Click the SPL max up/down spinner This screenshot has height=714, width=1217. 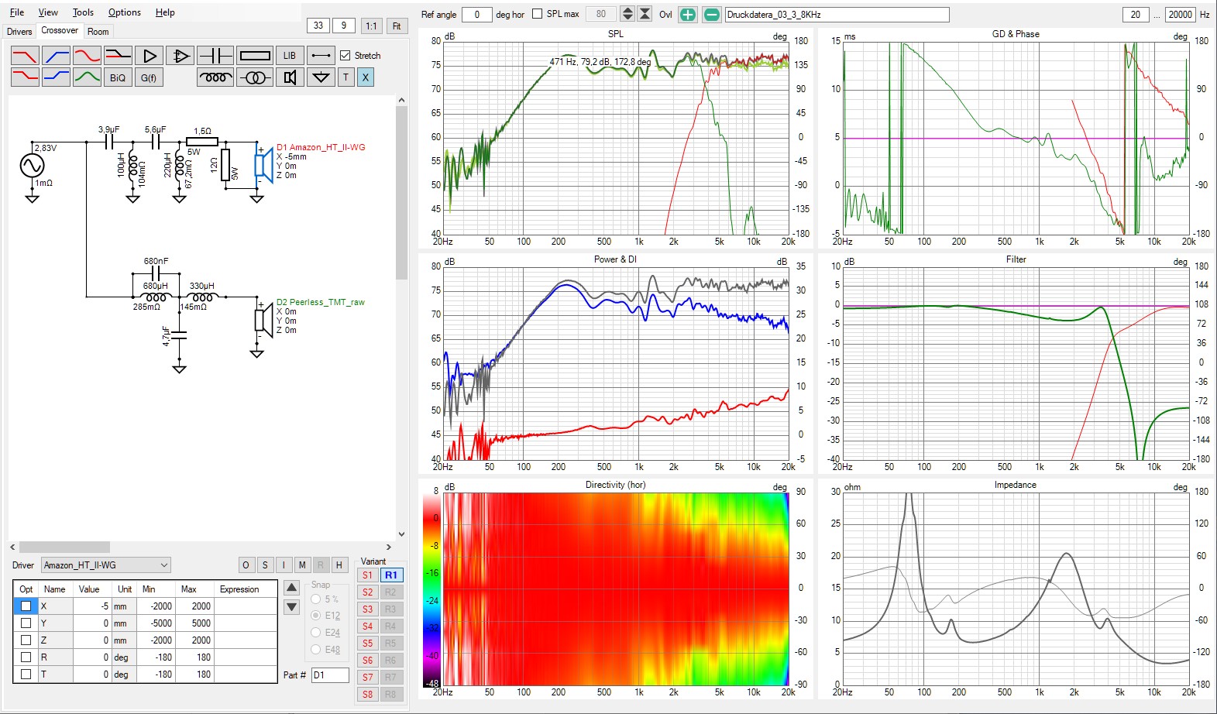[x=627, y=14]
